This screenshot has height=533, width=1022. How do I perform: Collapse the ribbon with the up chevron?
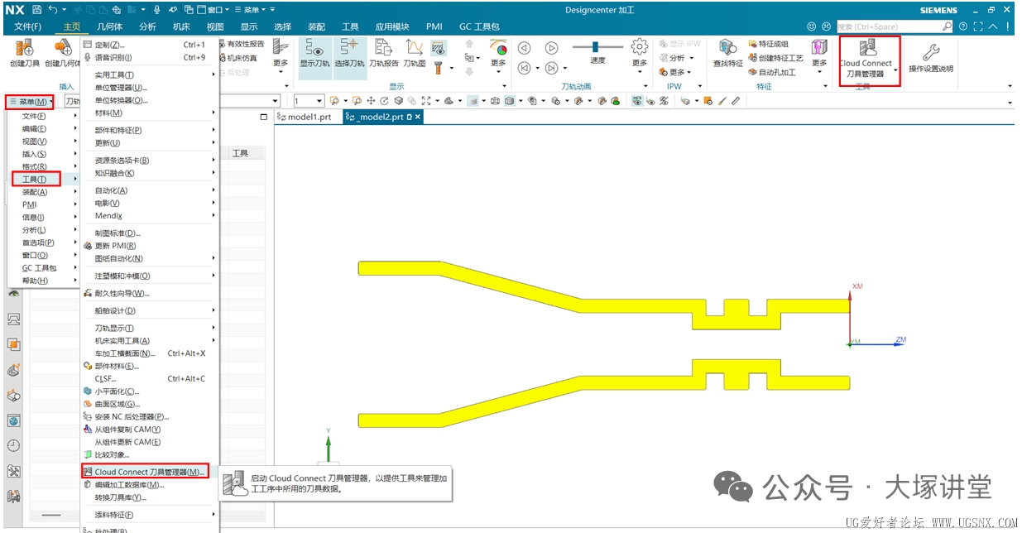point(993,26)
